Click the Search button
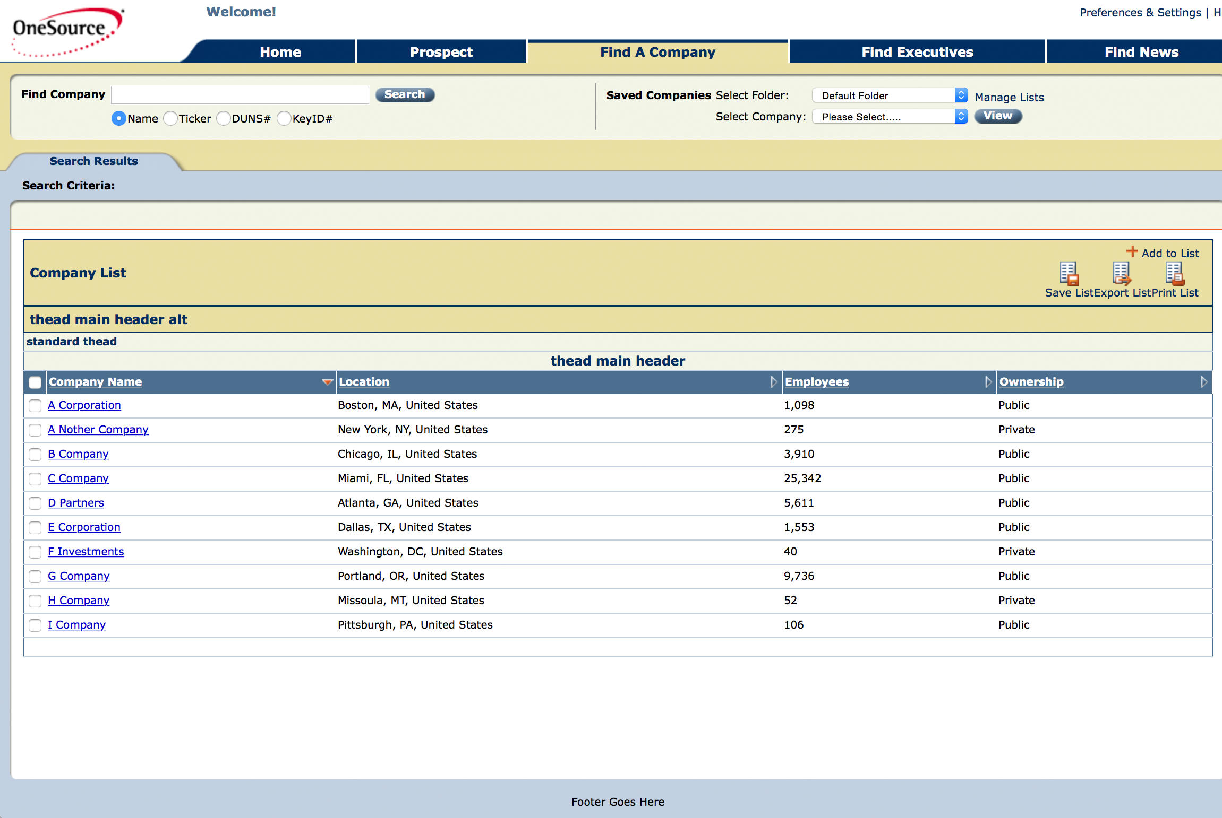Image resolution: width=1222 pixels, height=818 pixels. point(405,94)
